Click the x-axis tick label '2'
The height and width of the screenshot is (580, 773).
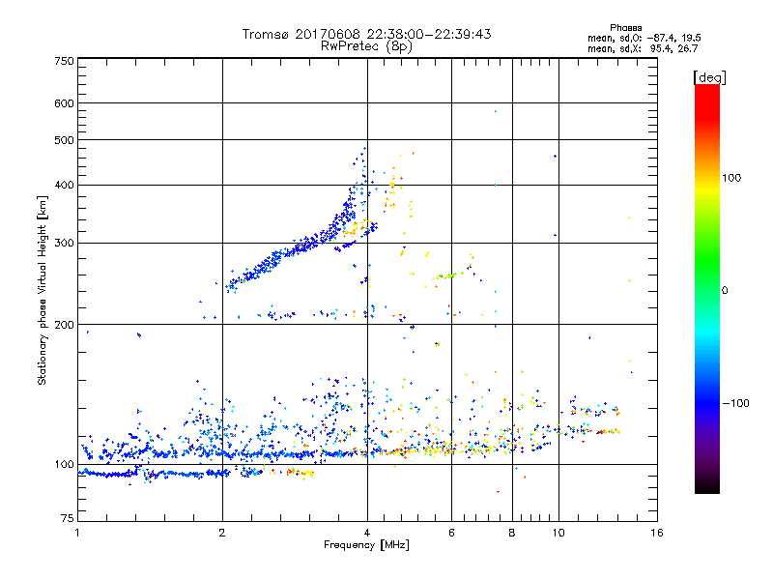tap(222, 533)
